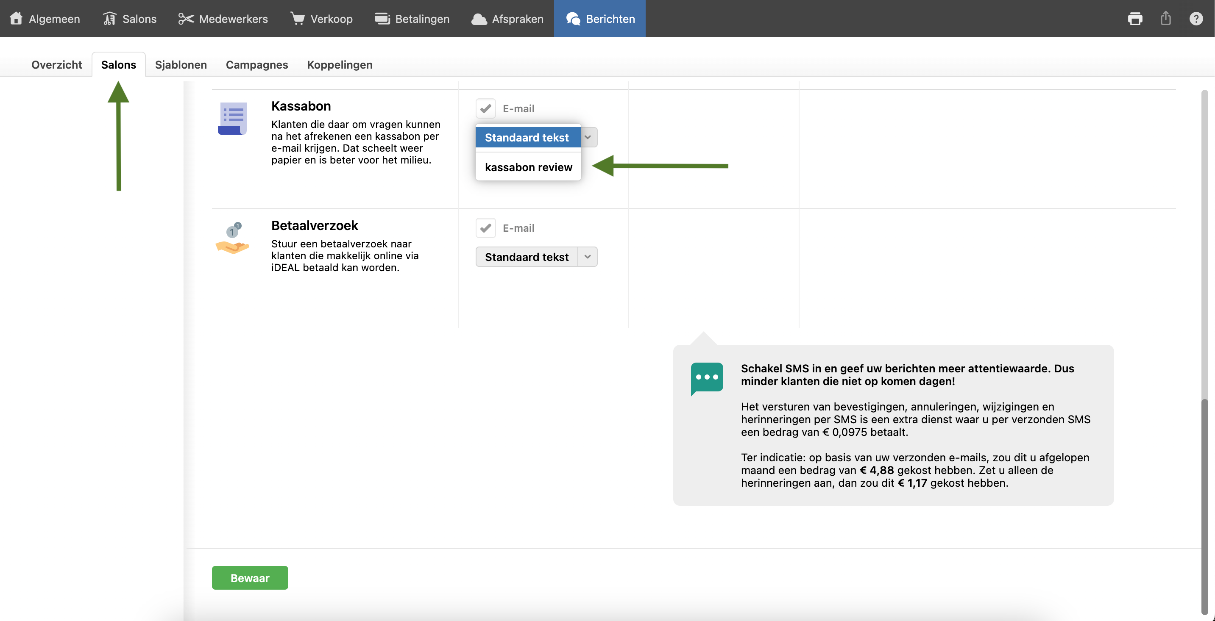Click the share/export icon
This screenshot has width=1215, height=621.
[x=1165, y=19]
